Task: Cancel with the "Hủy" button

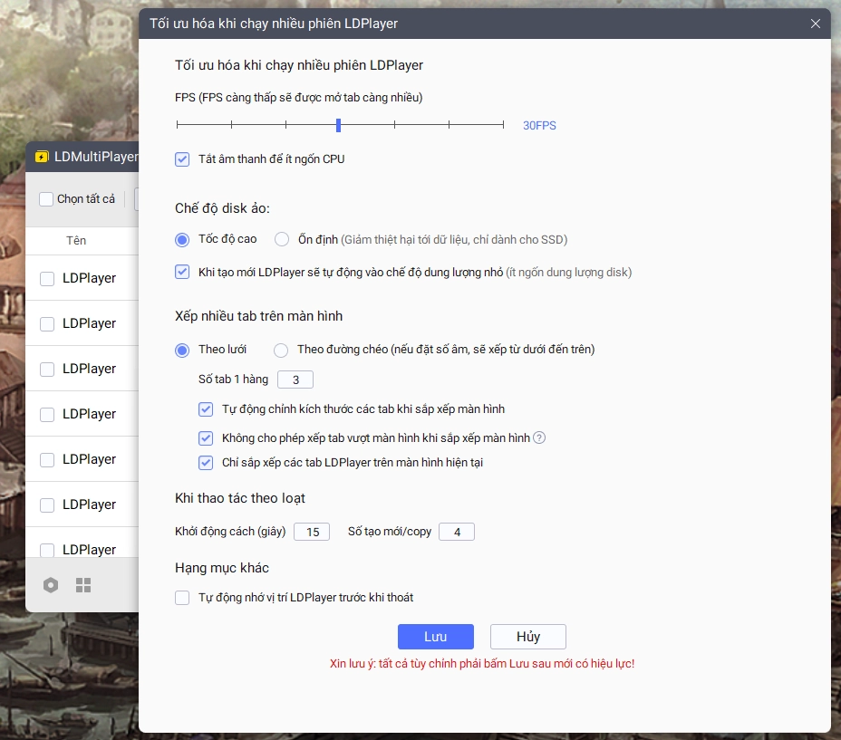Action: [528, 637]
